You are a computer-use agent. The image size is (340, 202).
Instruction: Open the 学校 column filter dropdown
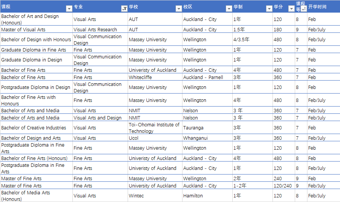tap(179, 9)
